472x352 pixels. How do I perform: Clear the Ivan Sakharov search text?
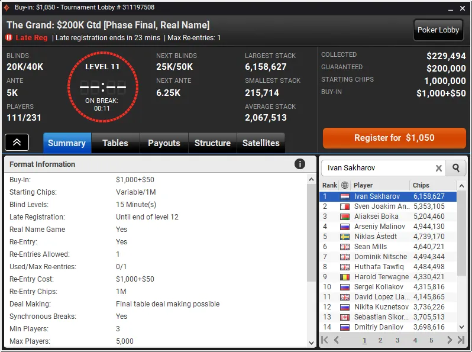(x=439, y=168)
